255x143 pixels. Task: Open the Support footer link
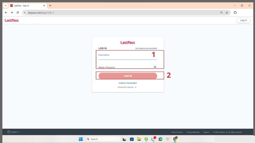point(206,132)
